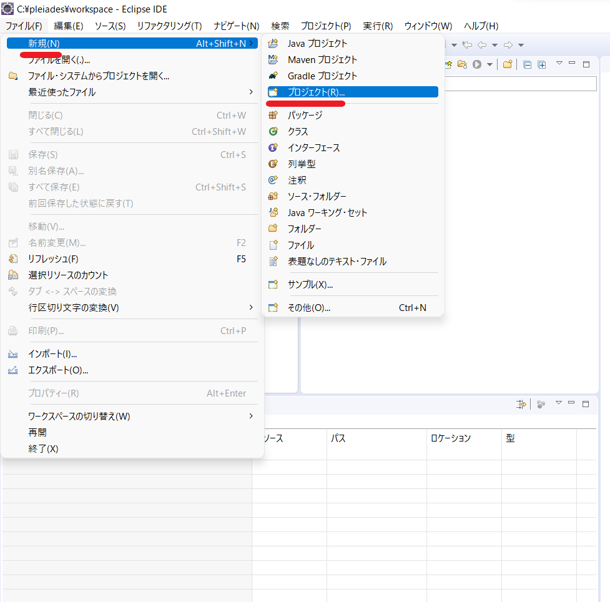Click リフレッシュ(F) in File menu
The image size is (610, 602).
132,259
